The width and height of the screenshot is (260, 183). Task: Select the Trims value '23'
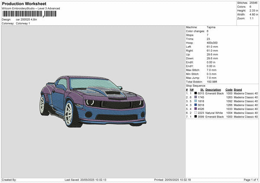(x=208, y=39)
